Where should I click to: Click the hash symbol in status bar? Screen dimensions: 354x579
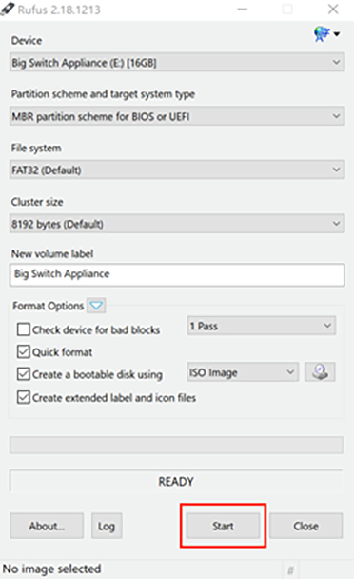(x=291, y=570)
